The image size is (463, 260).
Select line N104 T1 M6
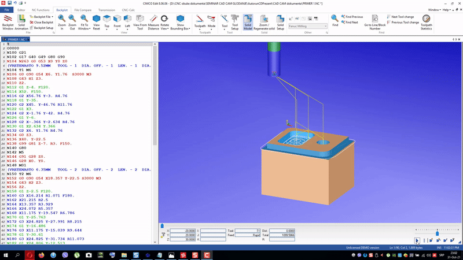click(x=19, y=70)
